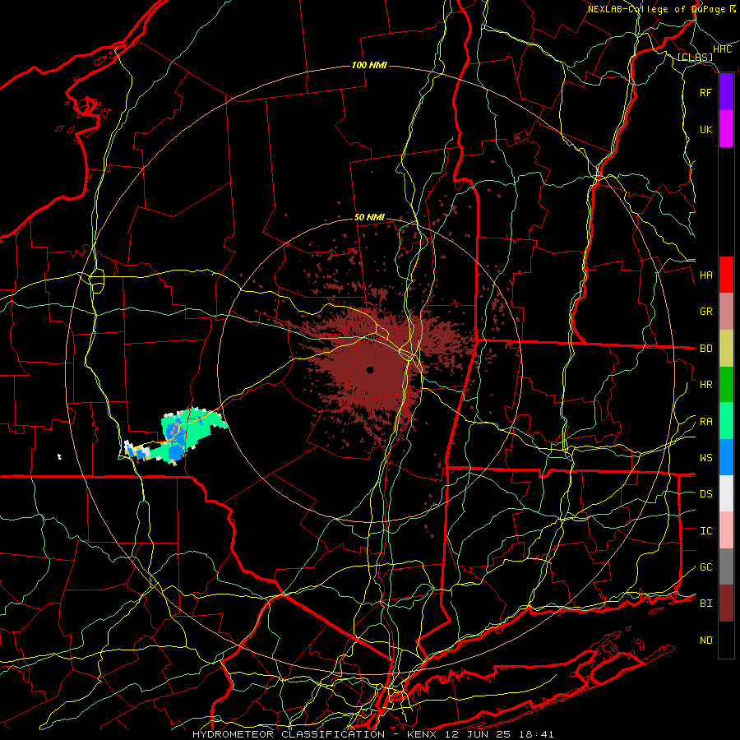This screenshot has height=740, width=740.
Task: Click the RF legend label
Action: [x=705, y=92]
